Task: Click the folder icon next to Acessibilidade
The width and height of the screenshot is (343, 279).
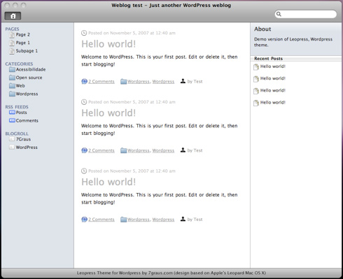Action: coord(12,69)
